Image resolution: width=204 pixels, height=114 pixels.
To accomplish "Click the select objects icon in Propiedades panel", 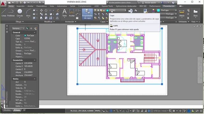I will (x=31, y=28).
